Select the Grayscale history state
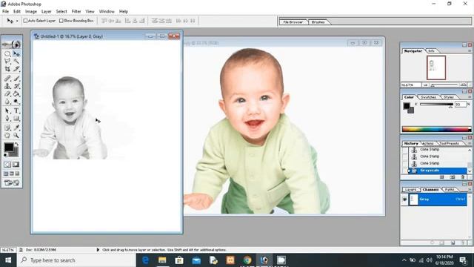474x267 pixels. [438, 171]
